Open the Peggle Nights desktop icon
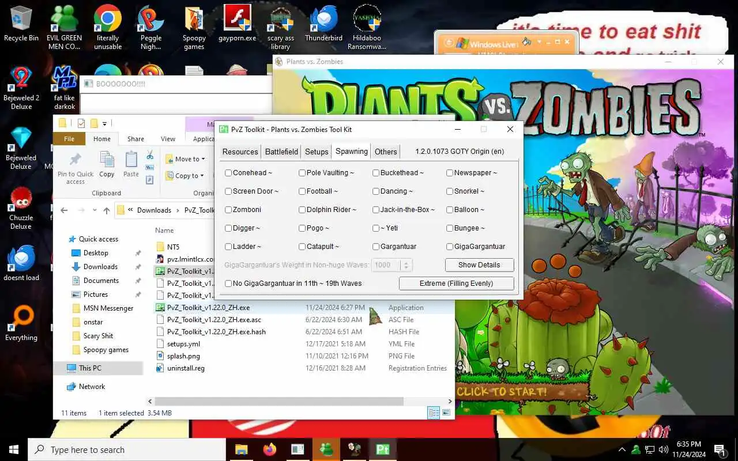The height and width of the screenshot is (461, 738). pos(151,27)
